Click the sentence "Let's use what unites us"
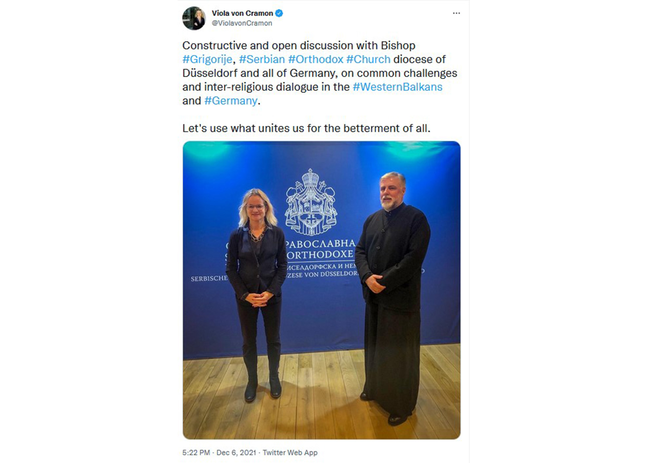 click(x=306, y=128)
